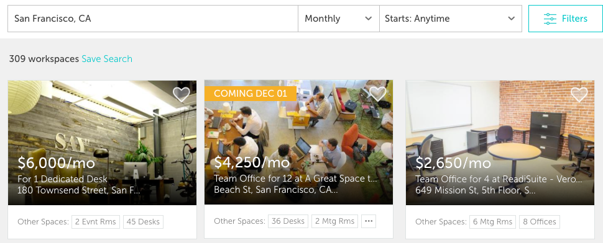Select the 6 Mtg Rms tag
This screenshot has width=603, height=243.
(492, 222)
